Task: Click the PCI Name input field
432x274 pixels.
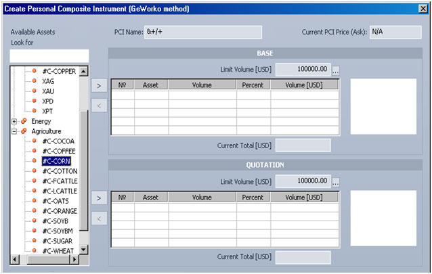Action: tap(202, 32)
